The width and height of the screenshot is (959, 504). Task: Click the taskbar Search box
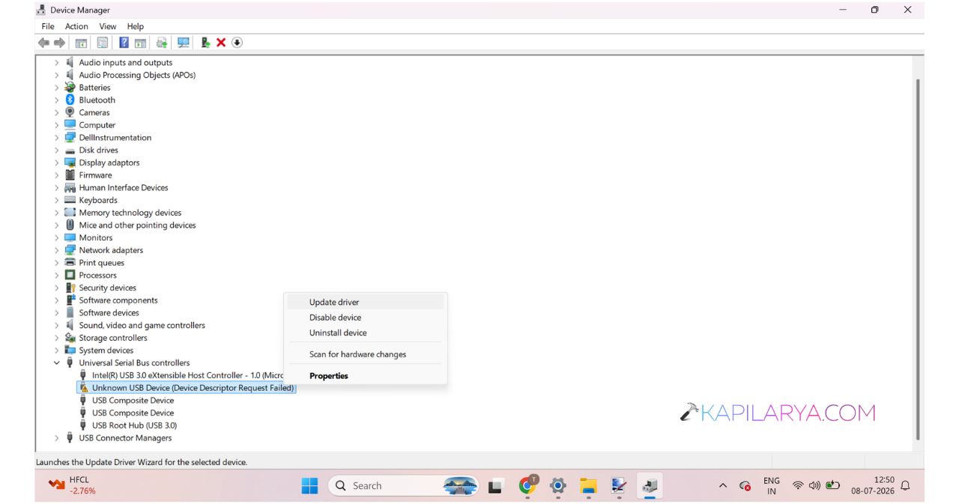[x=405, y=486]
